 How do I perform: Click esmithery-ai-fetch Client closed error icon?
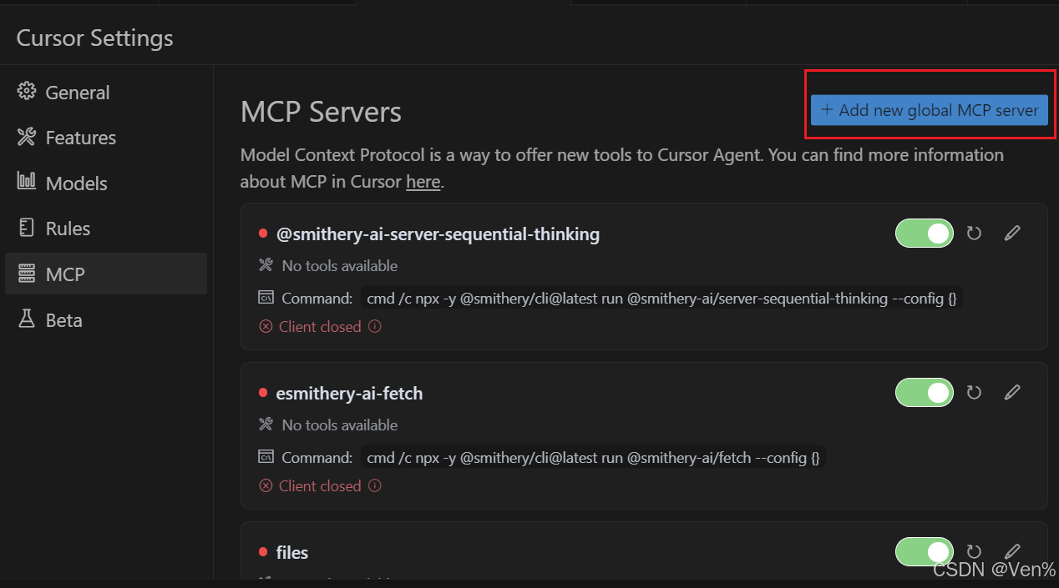[266, 485]
